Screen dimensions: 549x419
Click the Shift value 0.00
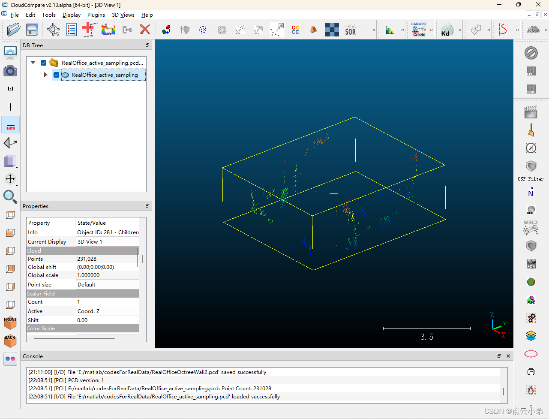82,320
